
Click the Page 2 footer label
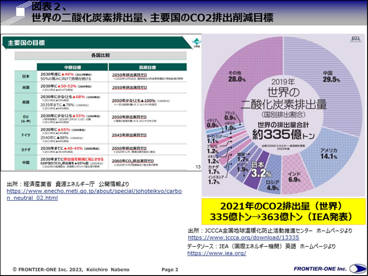point(170,269)
